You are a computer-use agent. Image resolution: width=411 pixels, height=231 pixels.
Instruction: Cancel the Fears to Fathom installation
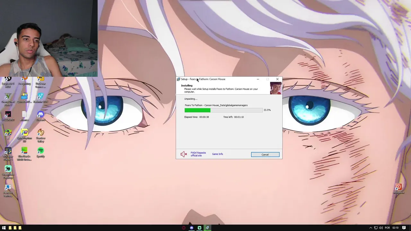265,155
